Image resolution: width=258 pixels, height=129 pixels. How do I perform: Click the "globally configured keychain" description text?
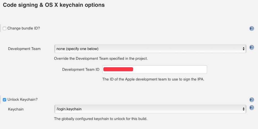100,119
